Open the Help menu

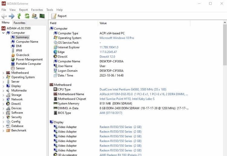[x=60, y=10]
